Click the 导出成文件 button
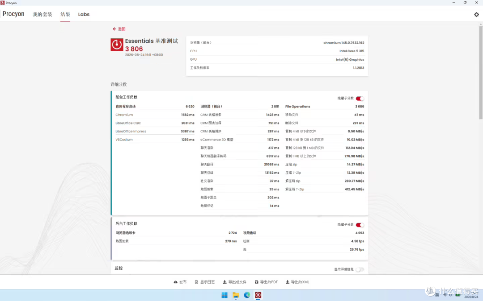Screen dimensions: 483x301 [234, 282]
